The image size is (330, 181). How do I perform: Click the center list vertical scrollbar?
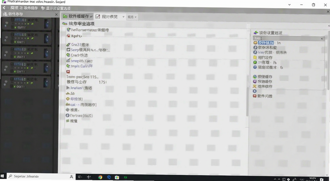pyautogui.click(x=247, y=102)
